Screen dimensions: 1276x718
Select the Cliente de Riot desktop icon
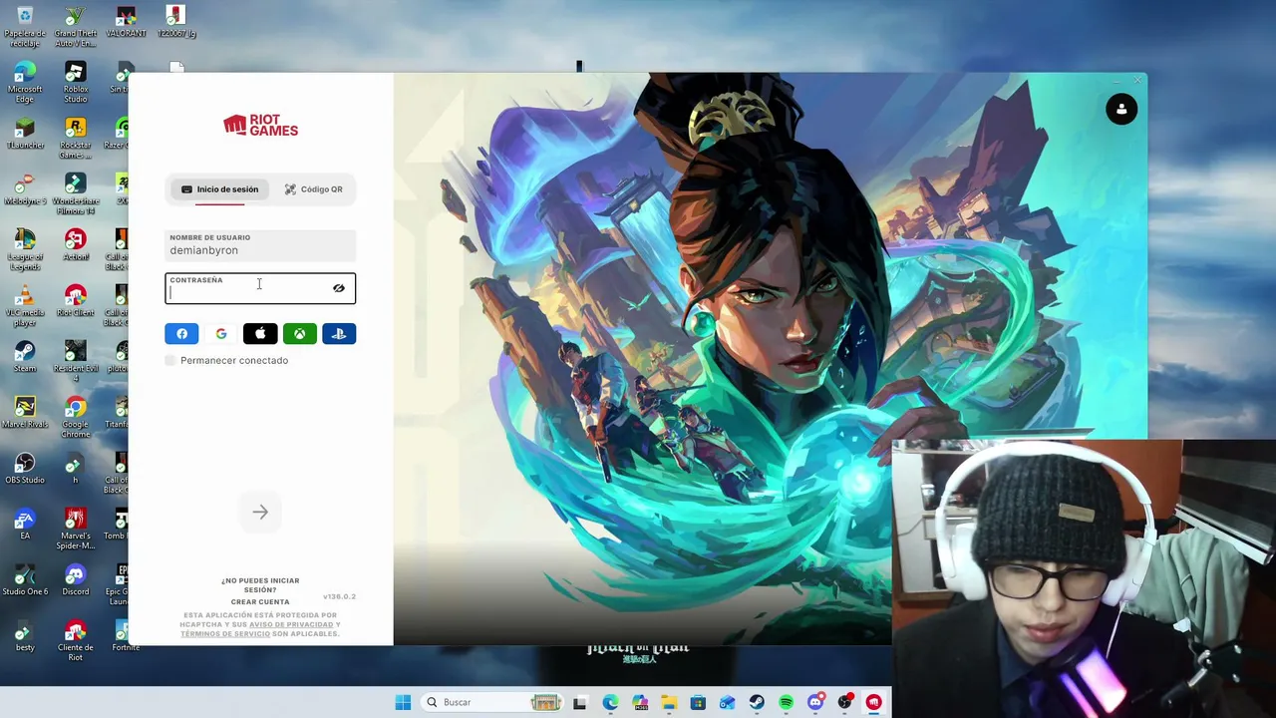[75, 641]
